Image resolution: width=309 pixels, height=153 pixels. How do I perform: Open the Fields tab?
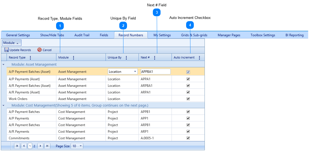pyautogui.click(x=104, y=35)
